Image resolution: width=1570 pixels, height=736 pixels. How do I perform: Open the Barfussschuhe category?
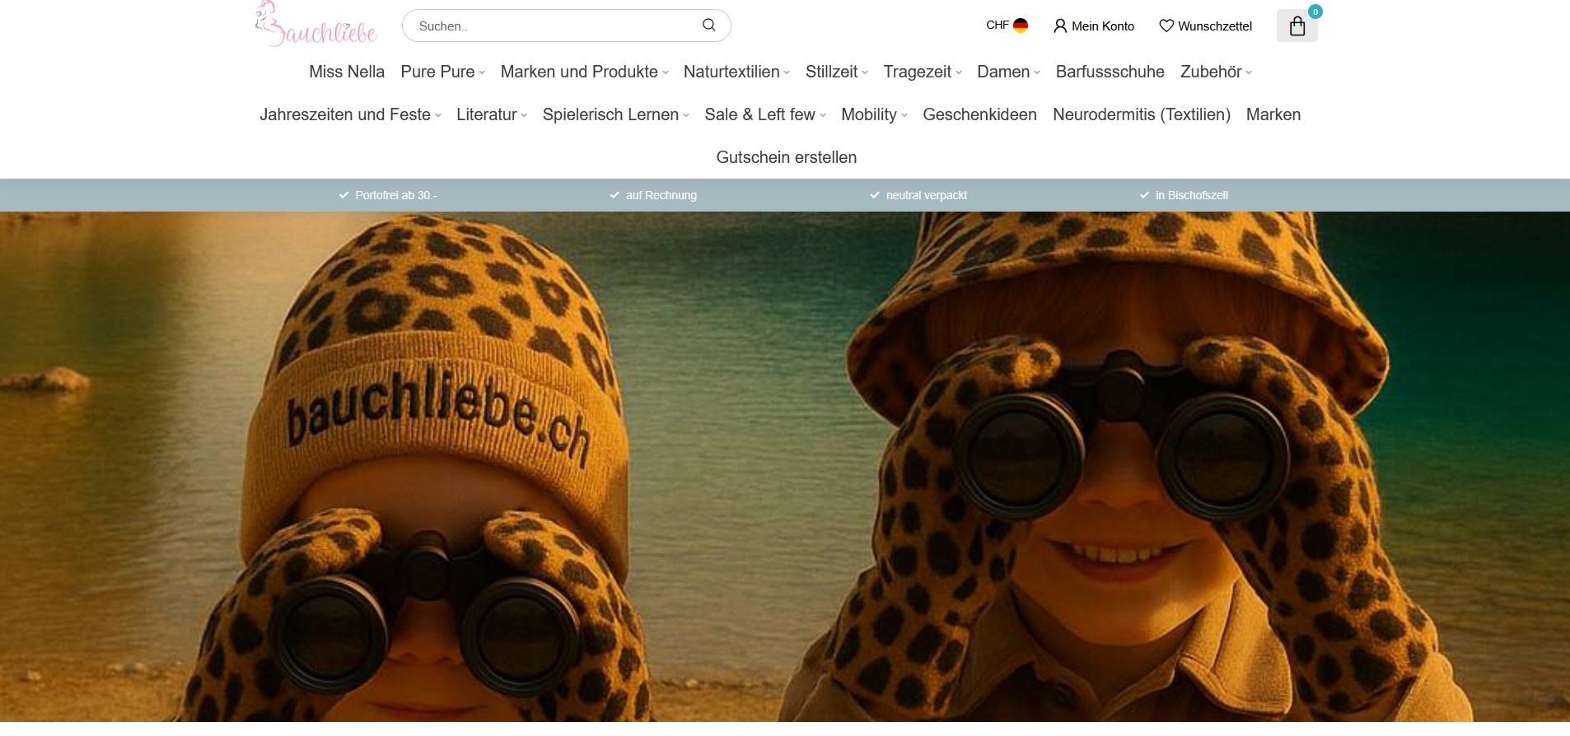[1110, 72]
